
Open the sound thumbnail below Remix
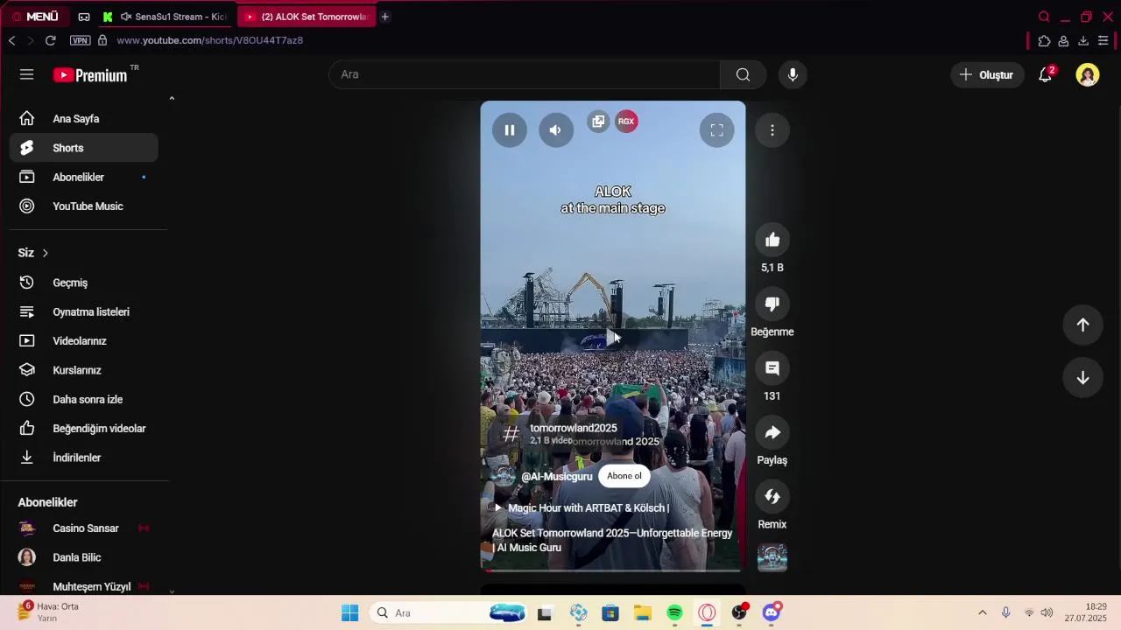point(772,557)
